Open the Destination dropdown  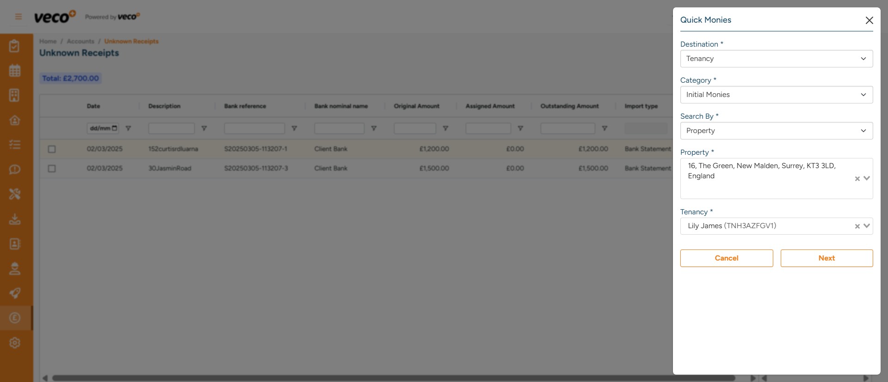click(x=776, y=59)
